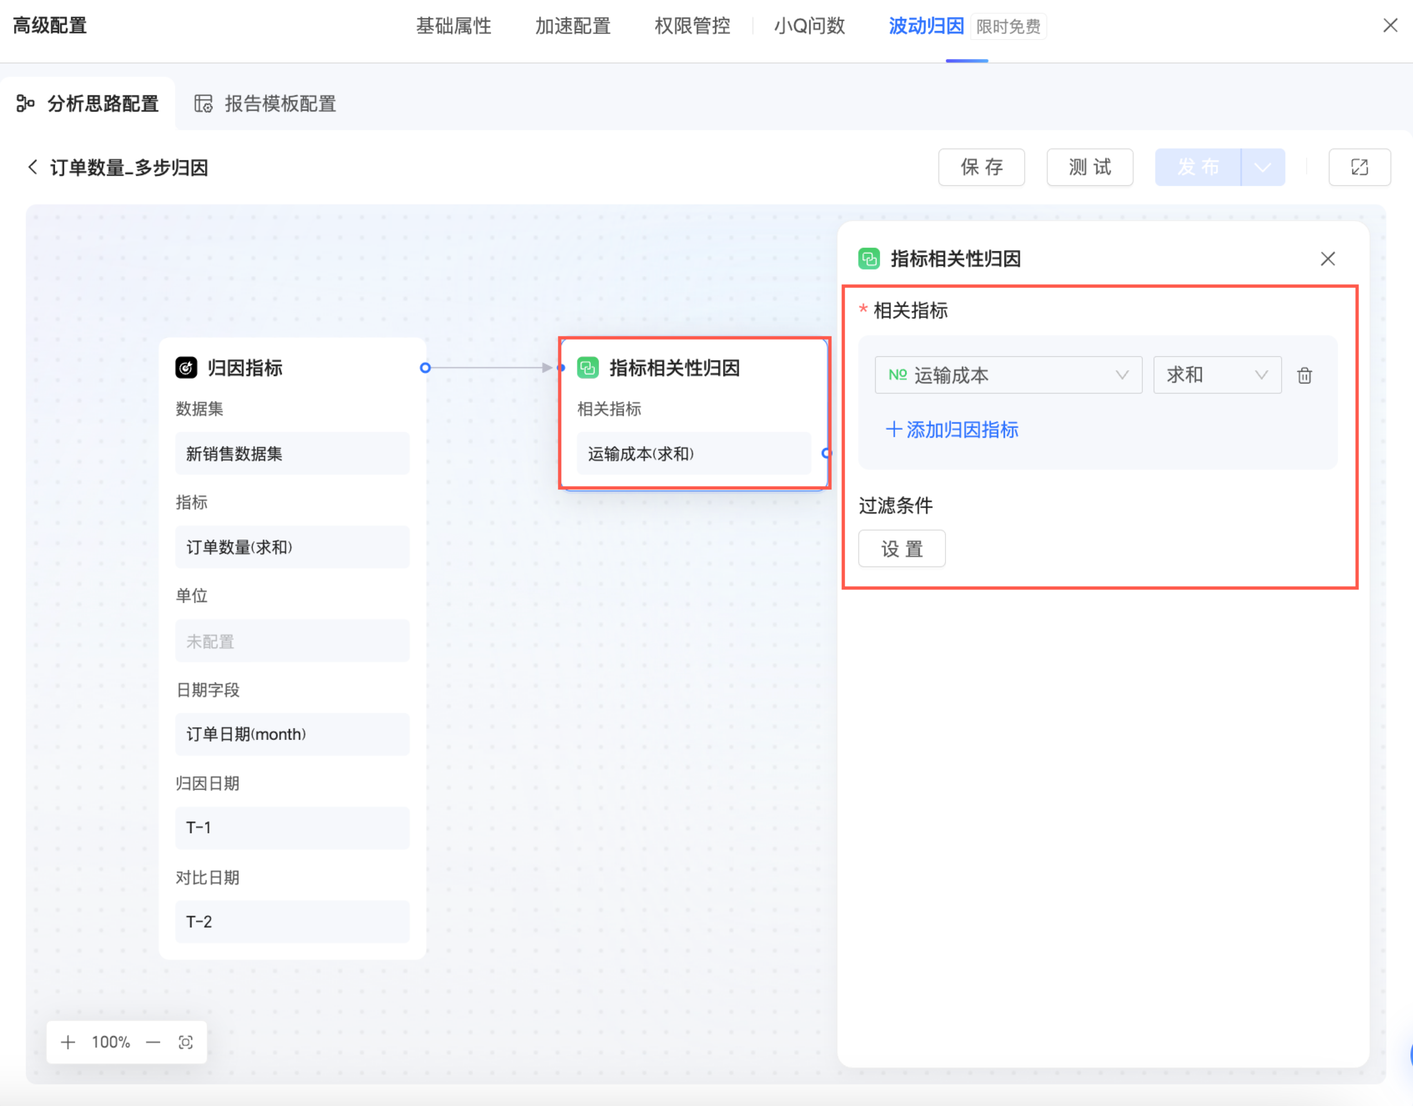This screenshot has height=1106, width=1413.
Task: Open the 小Q问数 tab
Action: click(809, 26)
